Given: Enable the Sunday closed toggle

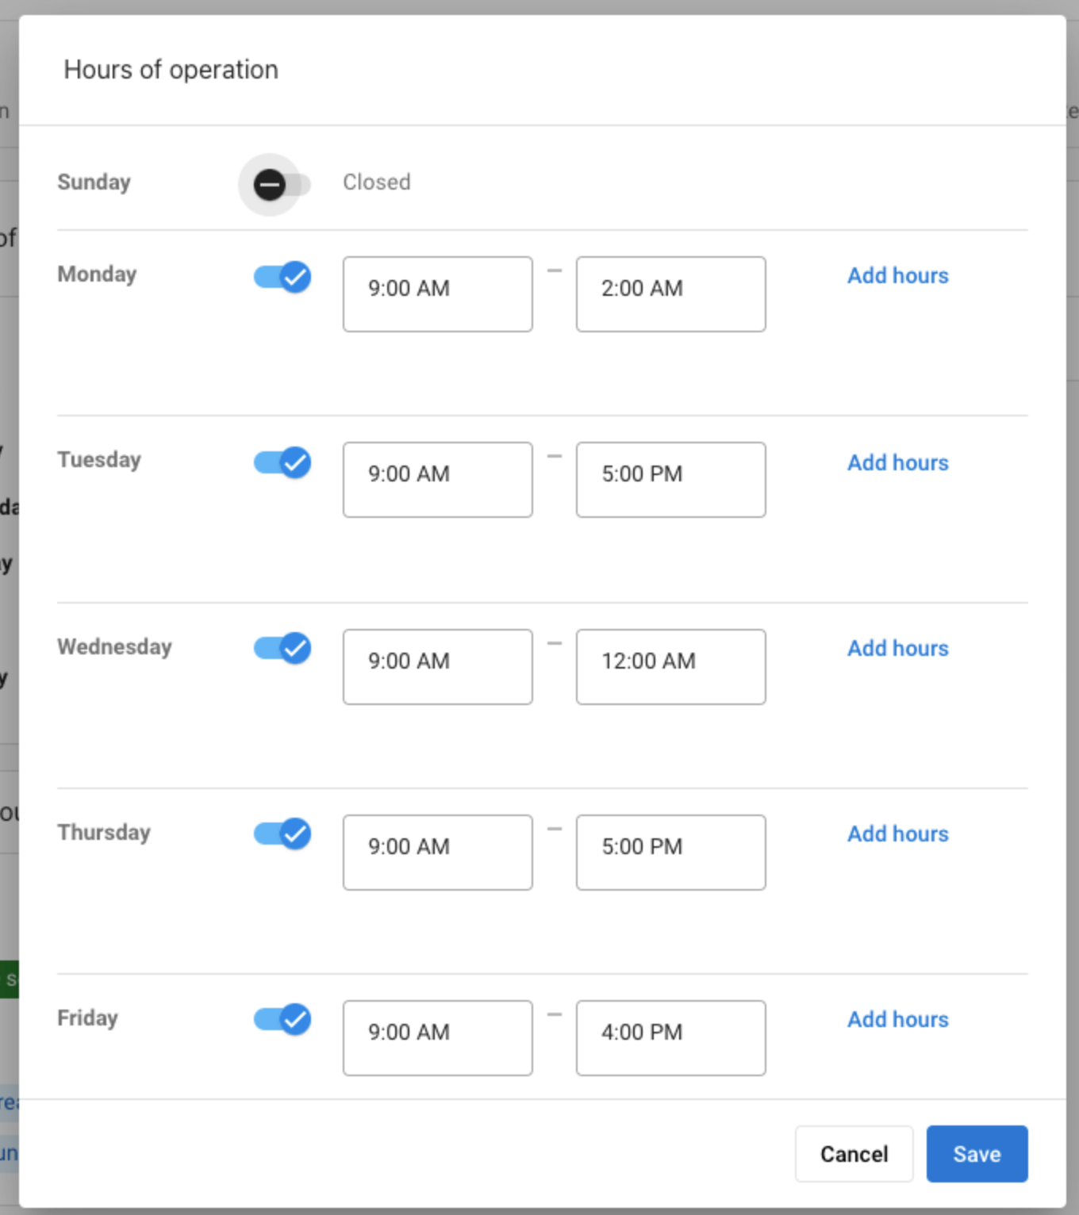Looking at the screenshot, I should 282,185.
